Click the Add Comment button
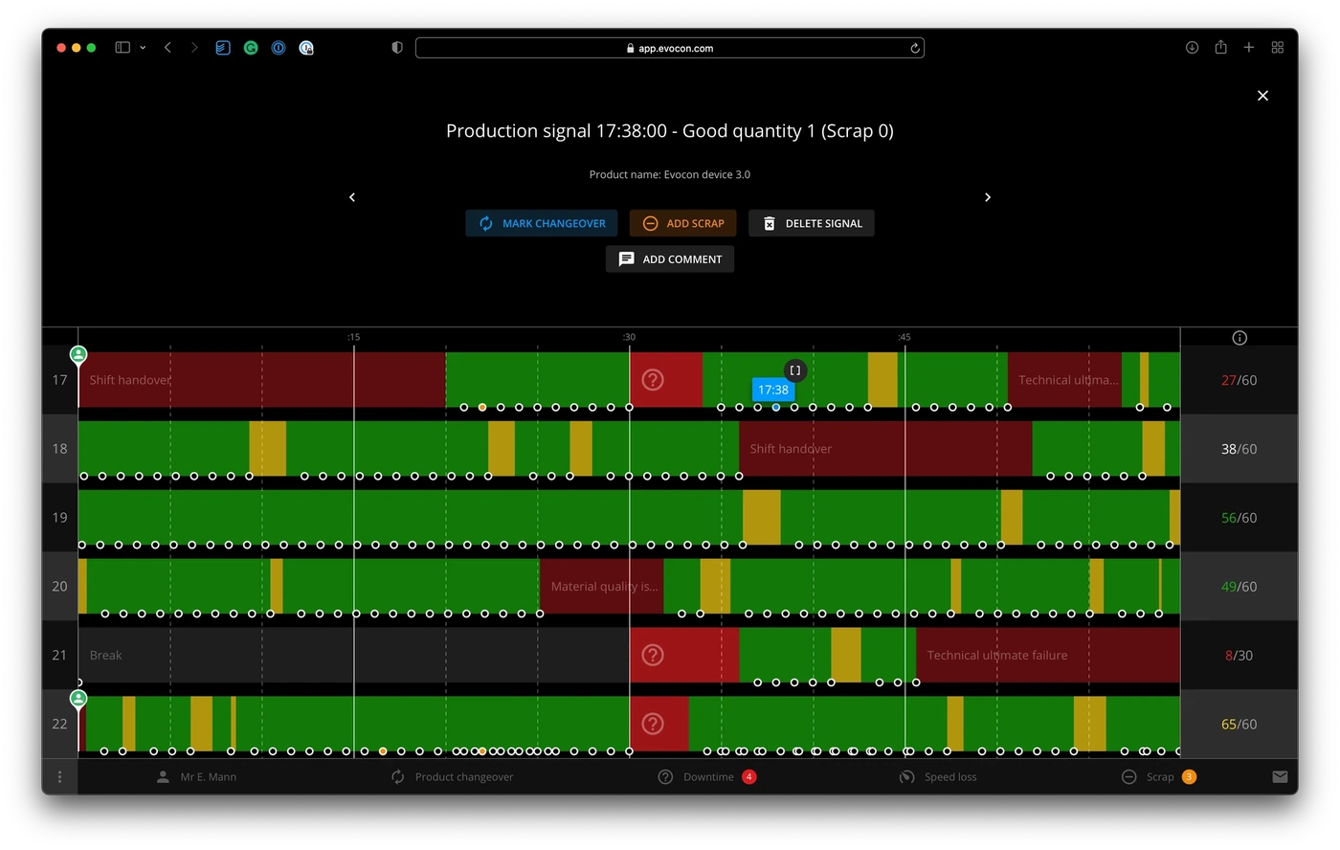Screen dimensions: 1340x850 click(670, 259)
